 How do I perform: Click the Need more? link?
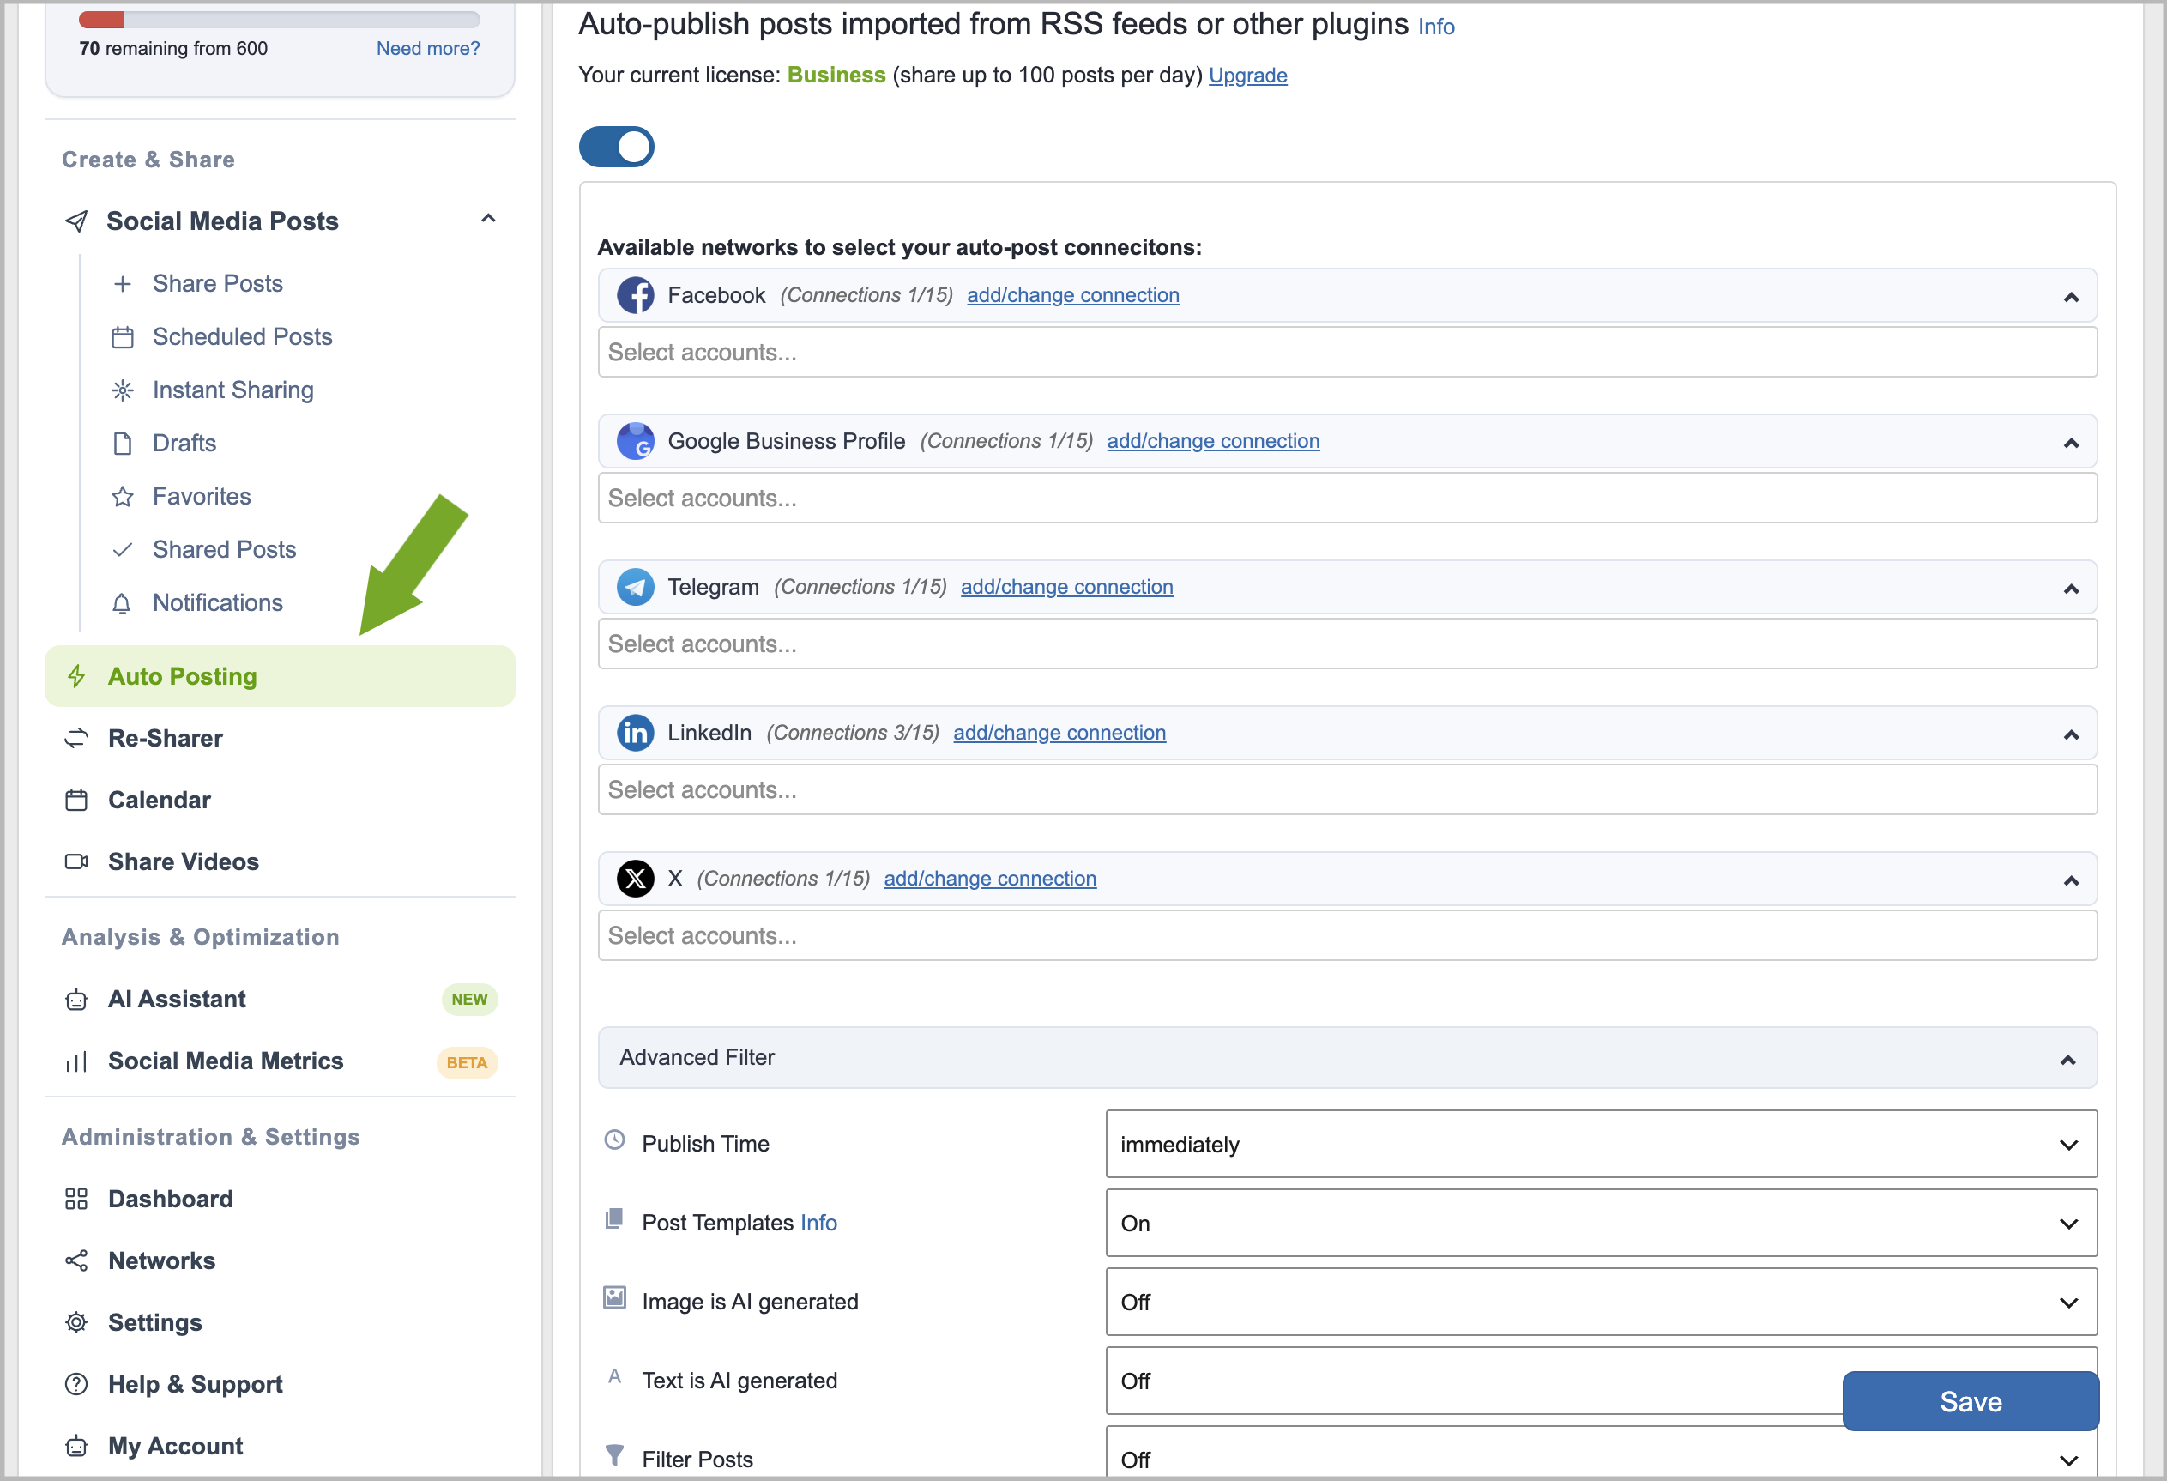pos(428,49)
